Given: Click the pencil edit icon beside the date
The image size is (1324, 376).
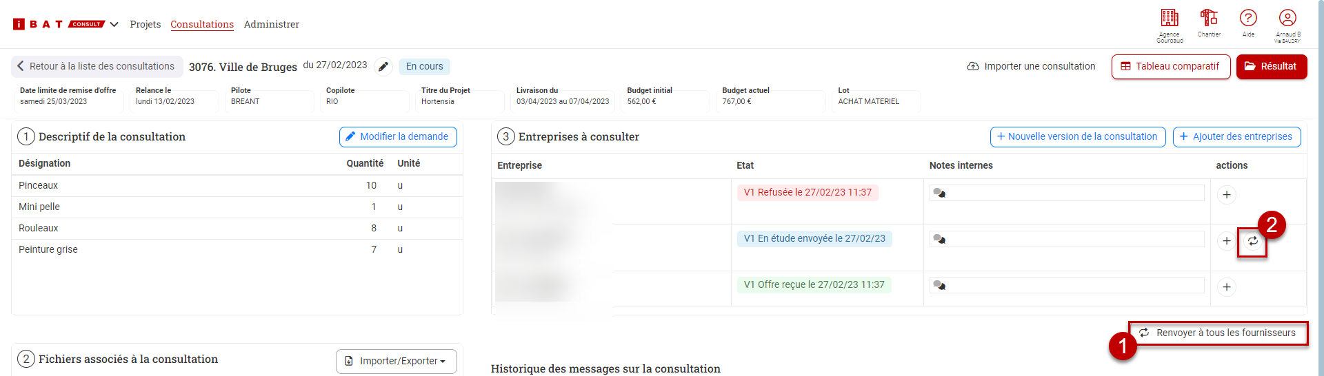Looking at the screenshot, I should (383, 67).
